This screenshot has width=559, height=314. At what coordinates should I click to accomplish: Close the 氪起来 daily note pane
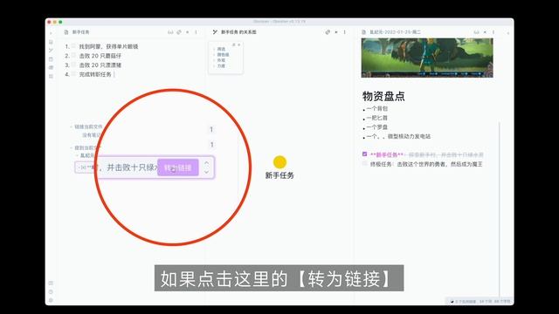[485, 32]
